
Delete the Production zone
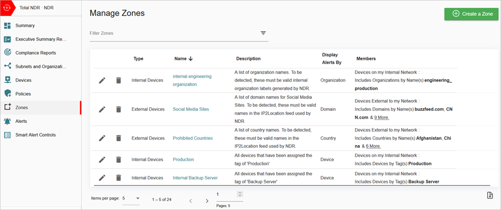pyautogui.click(x=119, y=160)
